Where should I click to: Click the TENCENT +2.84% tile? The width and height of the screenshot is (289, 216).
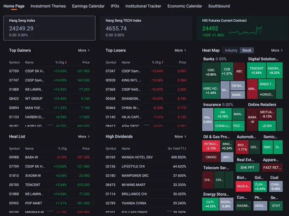256,70
